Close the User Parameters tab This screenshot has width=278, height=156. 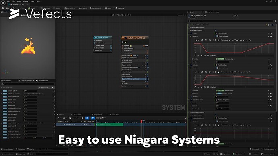pyautogui.click(x=33, y=81)
